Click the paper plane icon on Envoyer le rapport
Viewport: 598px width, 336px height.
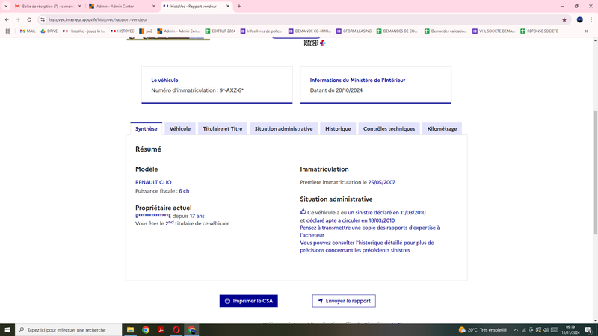tap(321, 301)
